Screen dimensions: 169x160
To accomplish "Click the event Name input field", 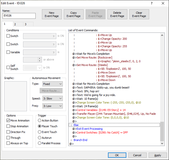I will 19,16.
